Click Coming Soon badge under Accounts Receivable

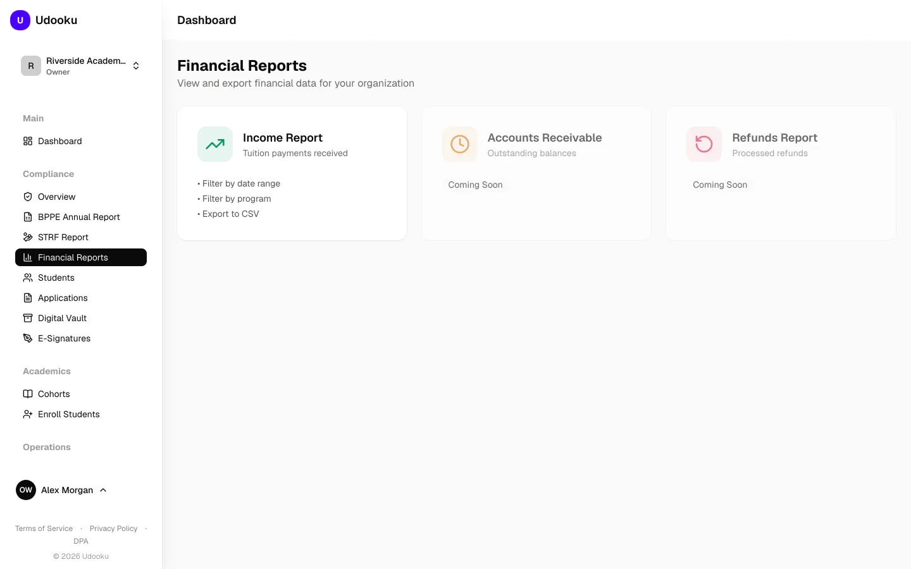pyautogui.click(x=476, y=185)
